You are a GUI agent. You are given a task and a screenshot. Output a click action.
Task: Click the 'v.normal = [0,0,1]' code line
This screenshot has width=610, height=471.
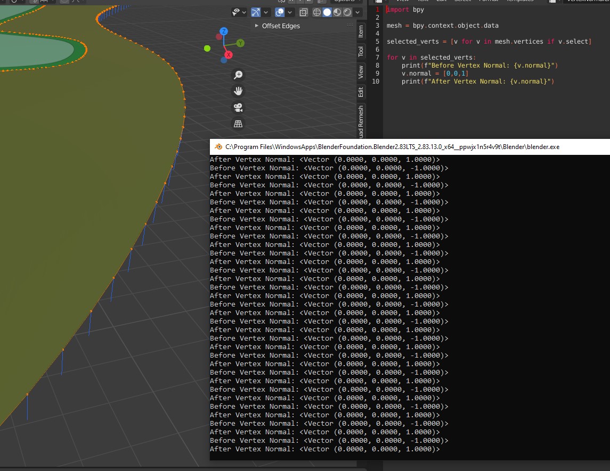435,73
